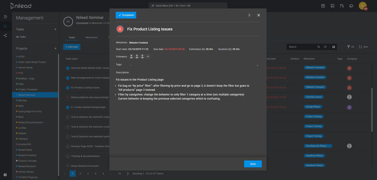Toggle the Completed status button
377x180 pixels.
126,15
